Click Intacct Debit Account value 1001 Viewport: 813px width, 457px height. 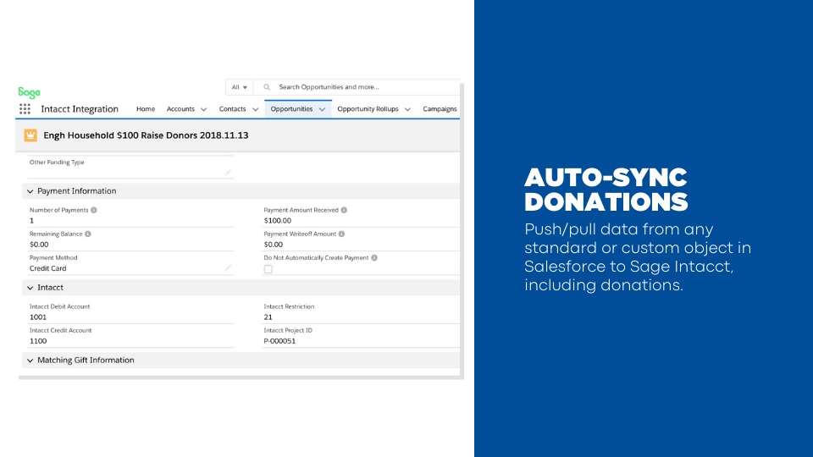click(x=38, y=317)
